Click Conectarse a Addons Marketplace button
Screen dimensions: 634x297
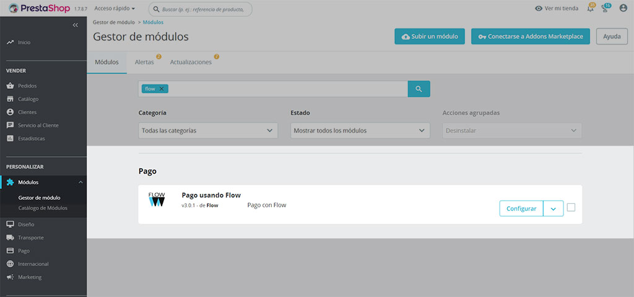[x=531, y=36]
